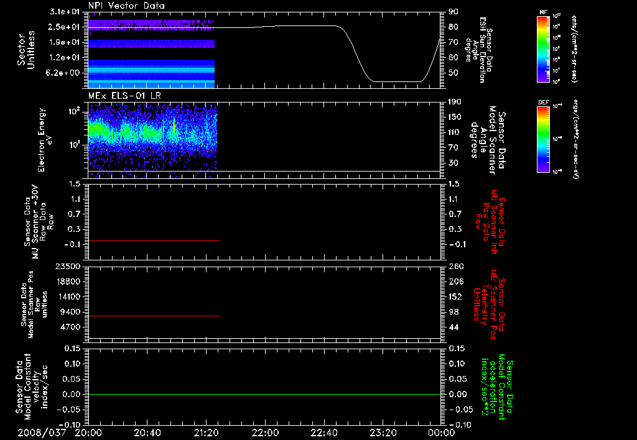This screenshot has width=637, height=440.
Task: Click the red line in MU Scanner +30V panel
Action: point(154,241)
